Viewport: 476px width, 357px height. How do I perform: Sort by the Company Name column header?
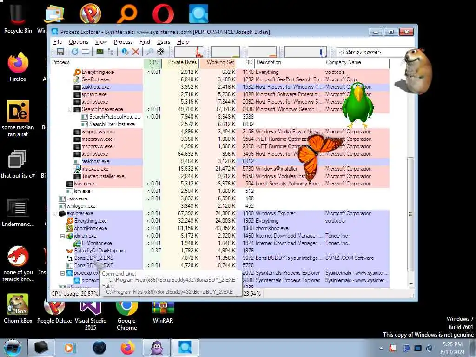point(357,63)
